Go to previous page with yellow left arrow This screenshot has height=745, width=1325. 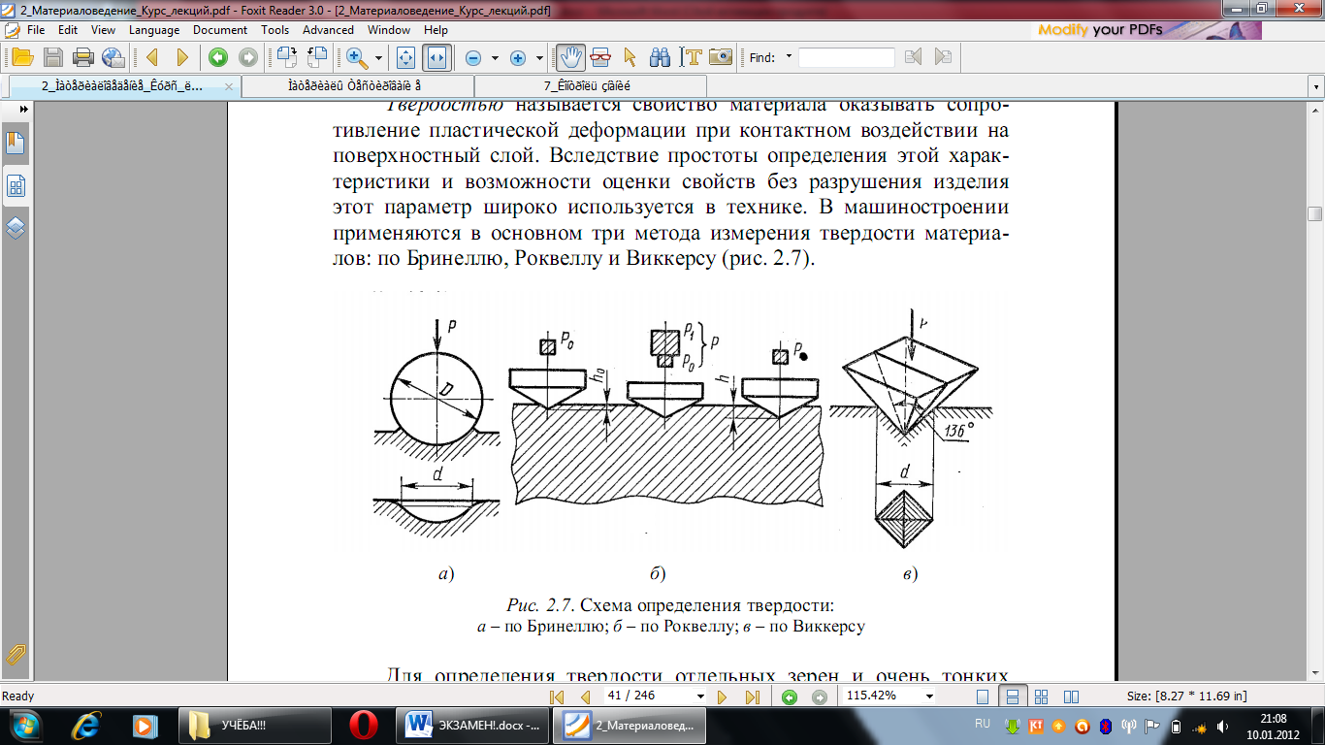coord(152,57)
